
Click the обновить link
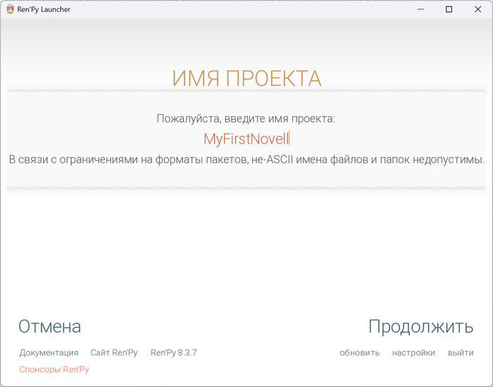tap(359, 353)
